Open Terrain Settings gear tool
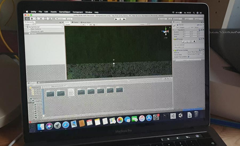Image resolution: width=240 pixels, height=146 pixels. (x=194, y=41)
